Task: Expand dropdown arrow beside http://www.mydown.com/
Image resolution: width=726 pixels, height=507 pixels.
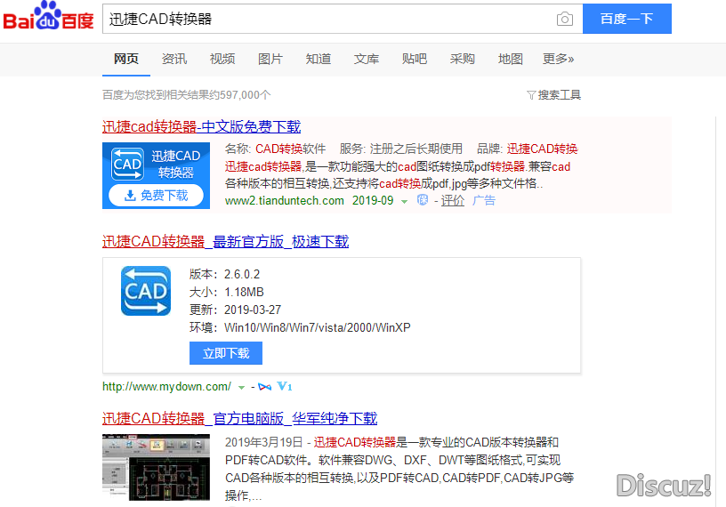Action: (x=241, y=387)
